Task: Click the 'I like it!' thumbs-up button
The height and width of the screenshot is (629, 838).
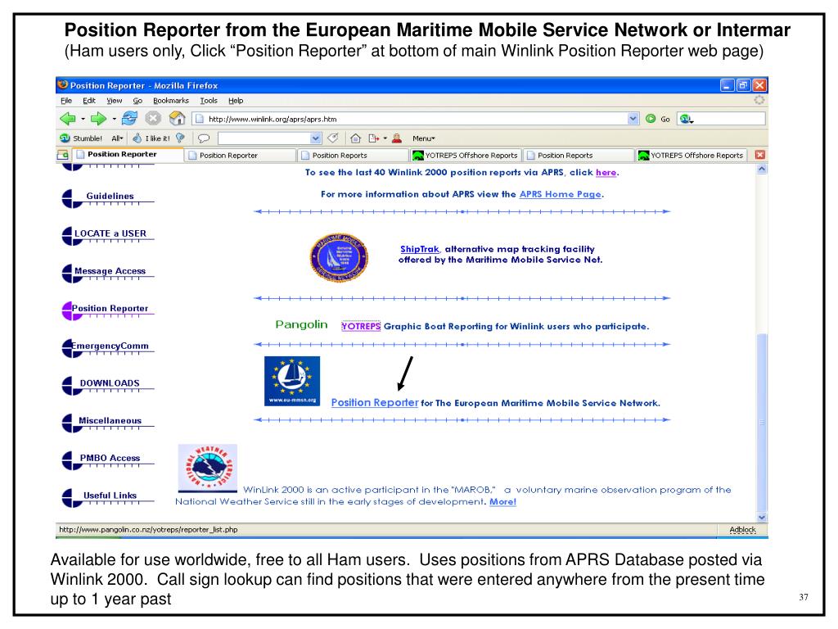Action: 151,138
